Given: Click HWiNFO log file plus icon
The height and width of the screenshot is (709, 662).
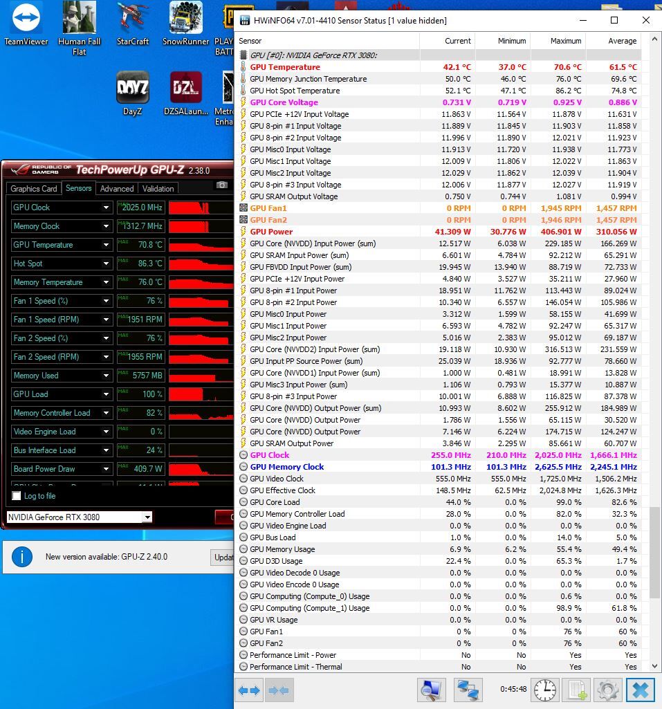Looking at the screenshot, I should (576, 690).
